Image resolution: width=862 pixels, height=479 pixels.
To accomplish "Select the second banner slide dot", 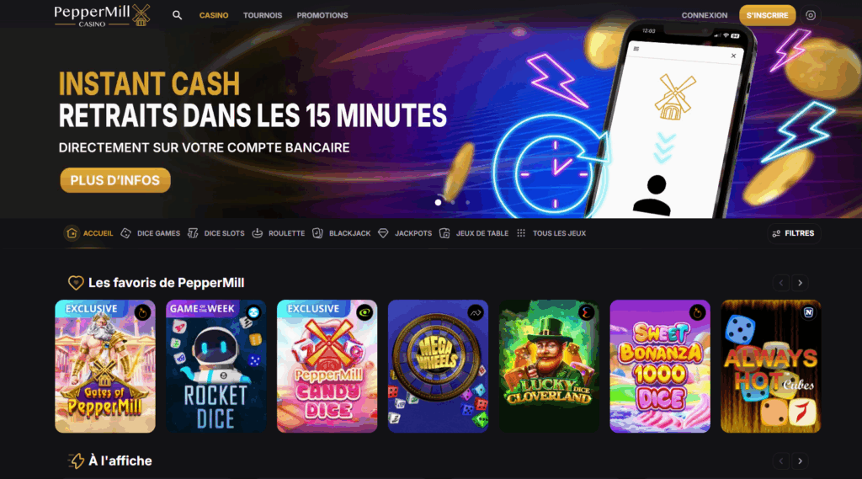I will (452, 202).
